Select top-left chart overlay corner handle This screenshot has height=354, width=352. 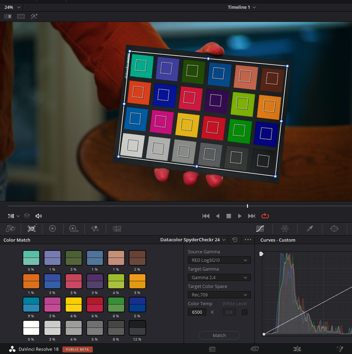click(130, 51)
